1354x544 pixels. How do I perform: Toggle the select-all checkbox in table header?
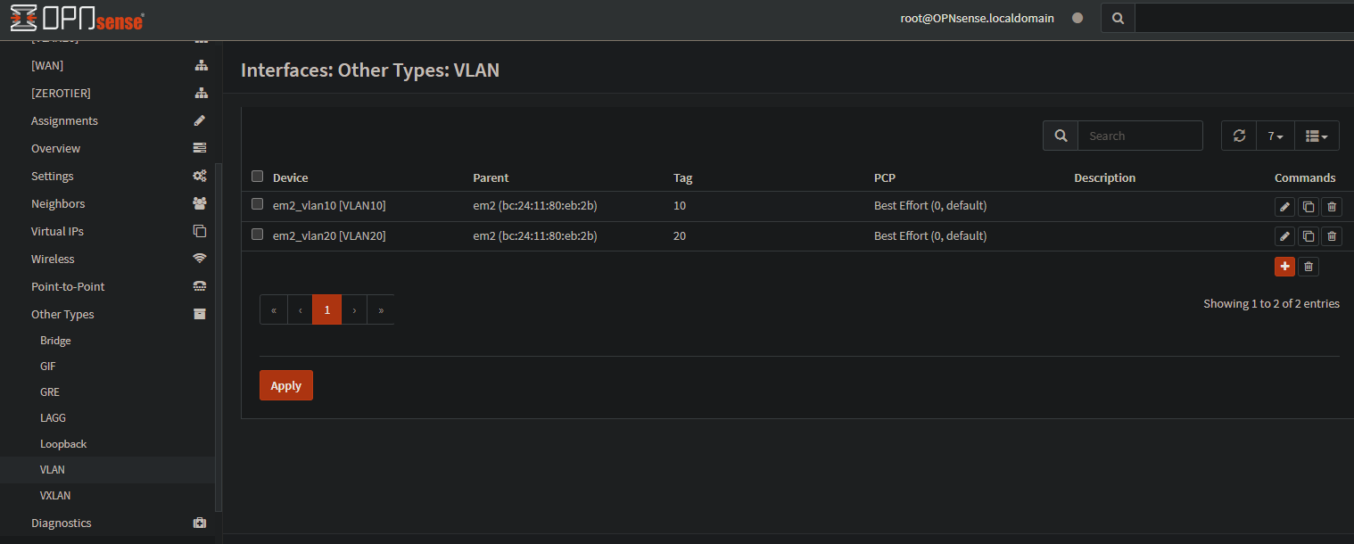point(258,176)
